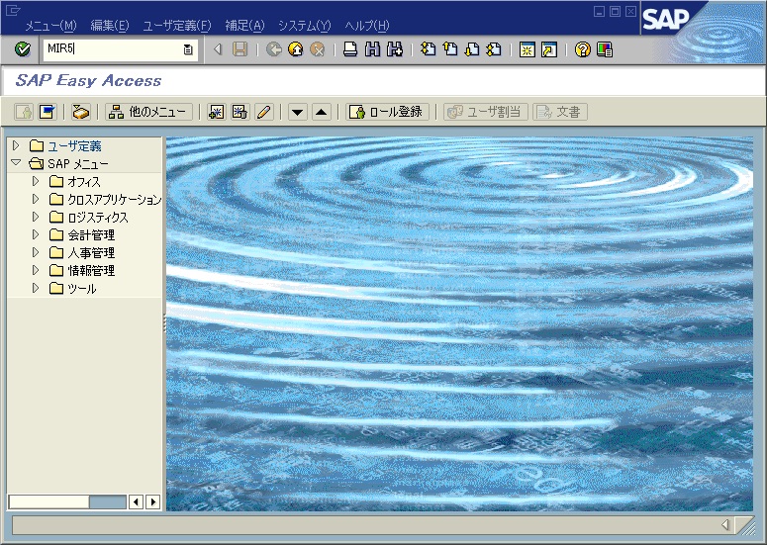
Task: Expand the ユーザ定義 folder node
Action: 16,145
